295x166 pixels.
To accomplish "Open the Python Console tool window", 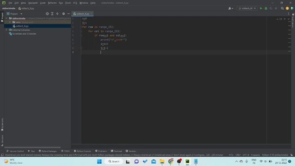I will (x=83, y=151).
